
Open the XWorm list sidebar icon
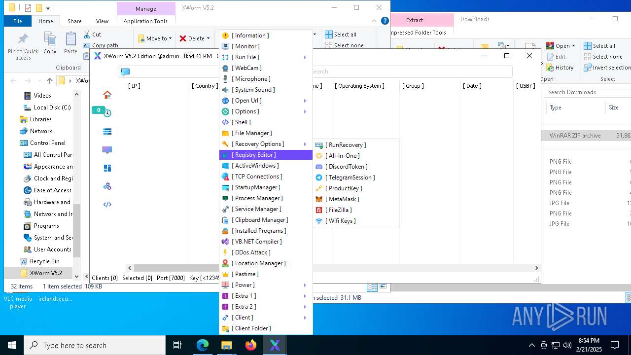pos(107,132)
